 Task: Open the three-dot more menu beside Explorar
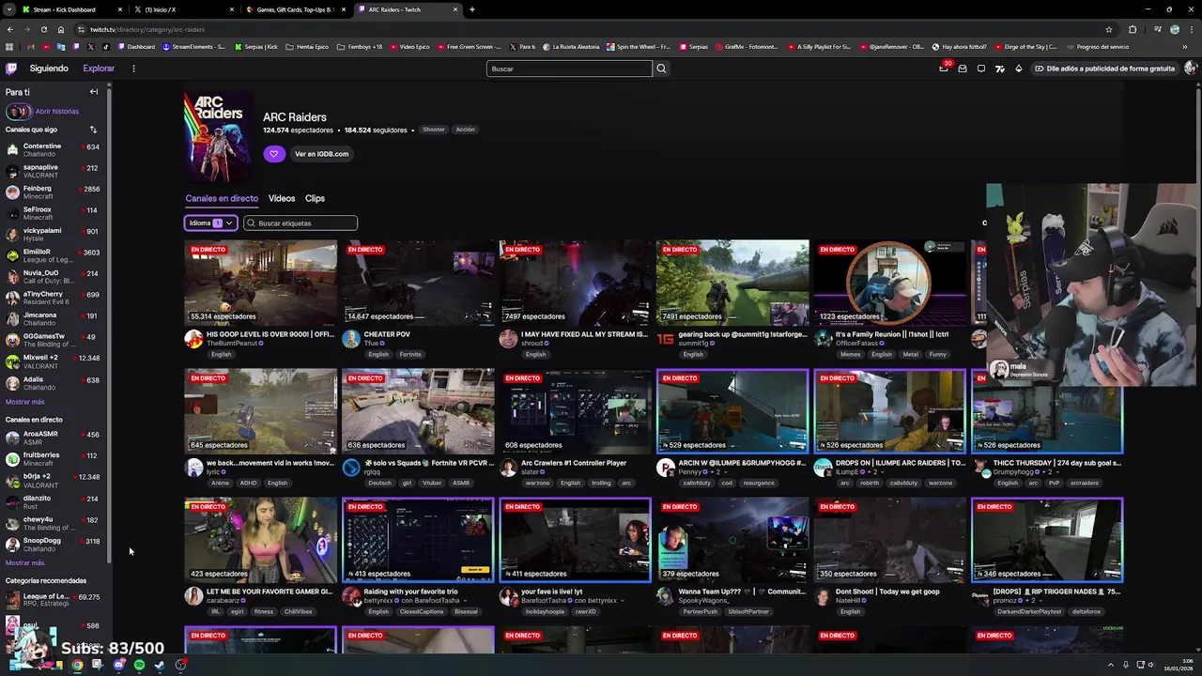pos(133,69)
